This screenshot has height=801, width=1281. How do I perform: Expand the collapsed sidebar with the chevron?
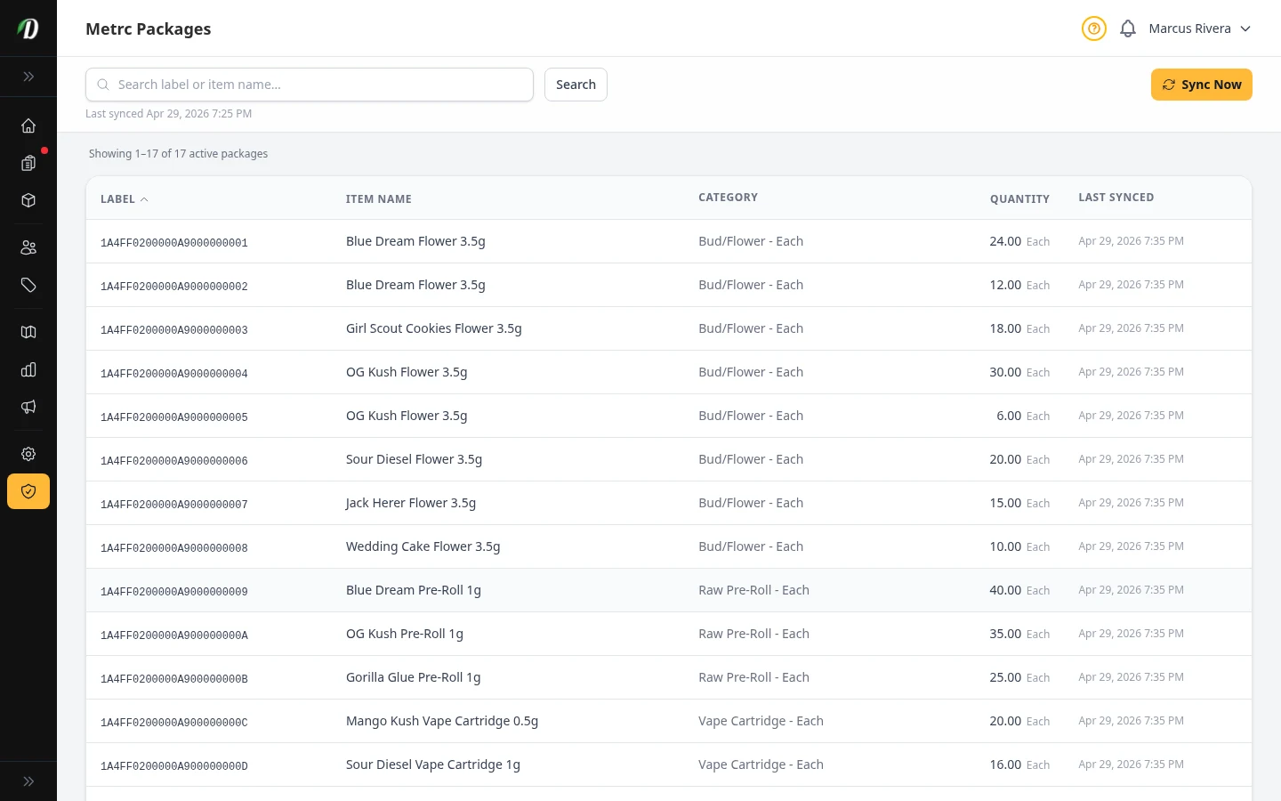coord(28,77)
